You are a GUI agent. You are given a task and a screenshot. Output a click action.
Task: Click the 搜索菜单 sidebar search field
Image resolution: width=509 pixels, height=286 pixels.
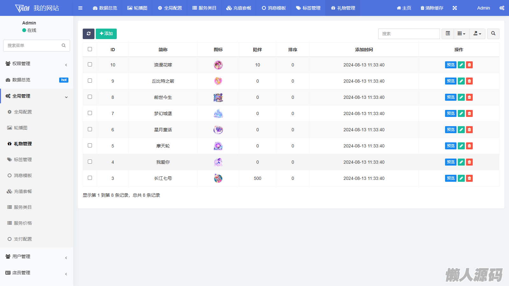(x=33, y=45)
